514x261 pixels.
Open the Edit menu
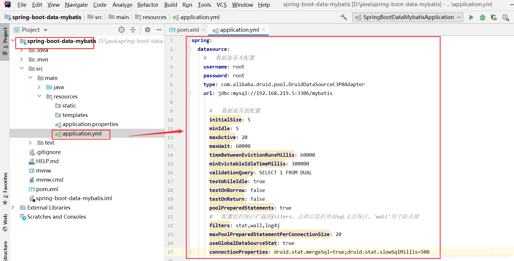37,5
